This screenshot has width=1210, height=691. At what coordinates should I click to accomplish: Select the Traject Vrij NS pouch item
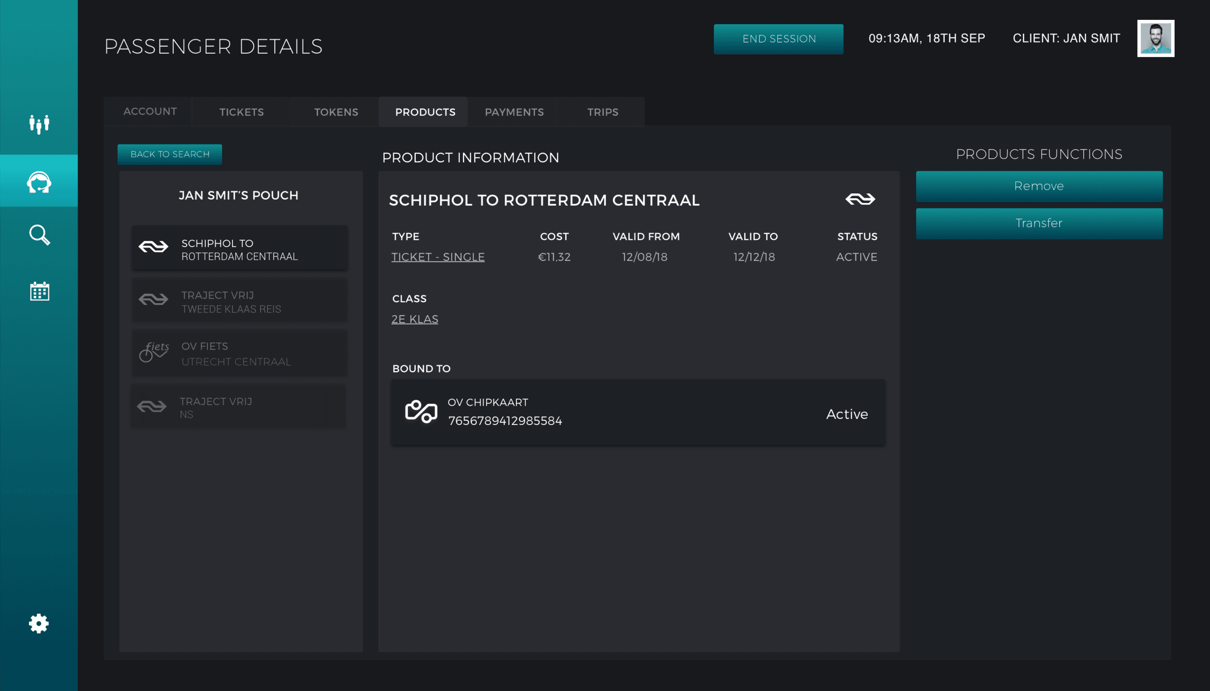pos(239,407)
